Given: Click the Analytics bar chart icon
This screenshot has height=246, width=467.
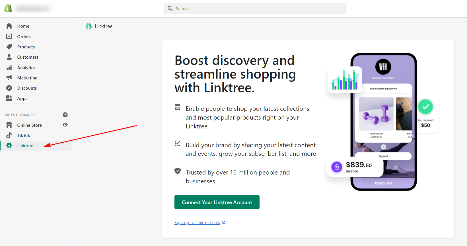Looking at the screenshot, I should pyautogui.click(x=9, y=67).
